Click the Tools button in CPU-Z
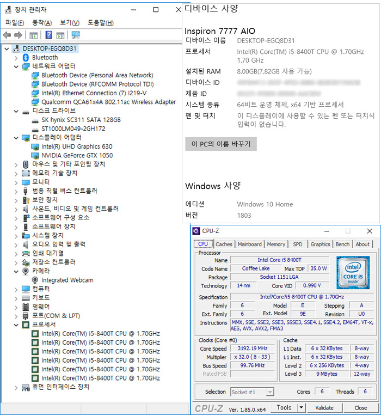This screenshot has width=381, height=416. (284, 407)
